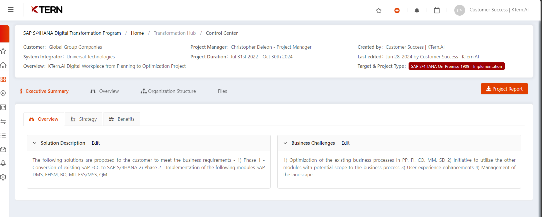Switch to the Overview tab with binoculars beside Executive Summary

105,91
